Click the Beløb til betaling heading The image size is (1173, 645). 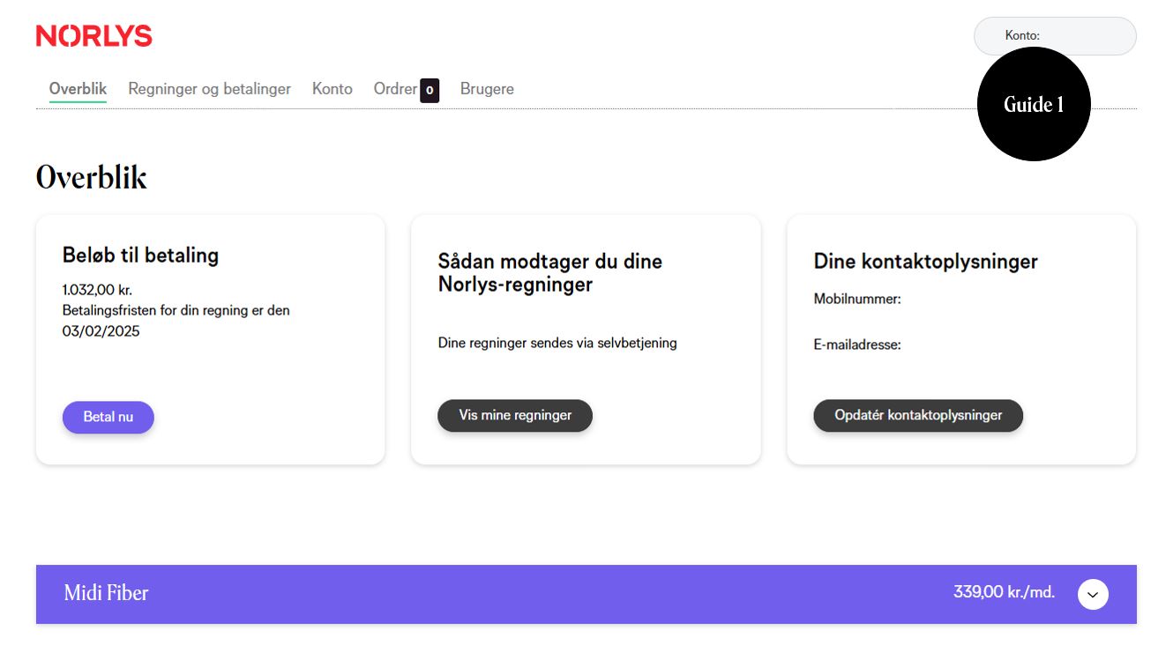pyautogui.click(x=140, y=256)
